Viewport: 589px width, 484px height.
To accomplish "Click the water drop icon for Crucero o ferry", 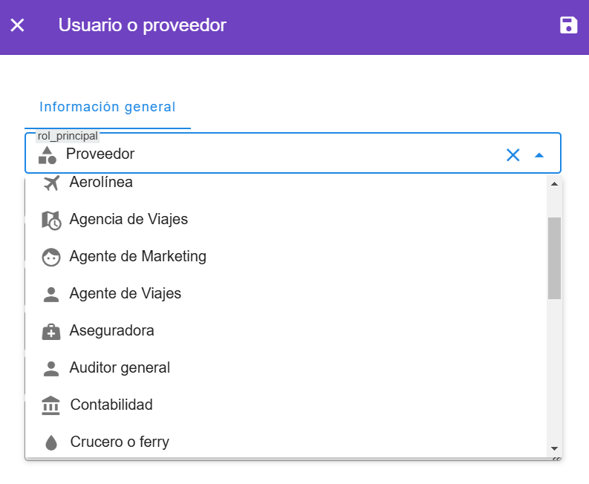I will point(51,442).
